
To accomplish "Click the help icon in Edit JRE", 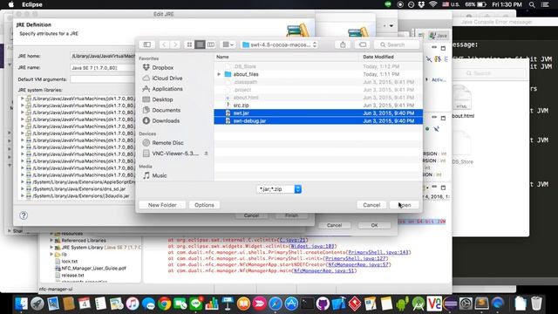I will (x=24, y=215).
